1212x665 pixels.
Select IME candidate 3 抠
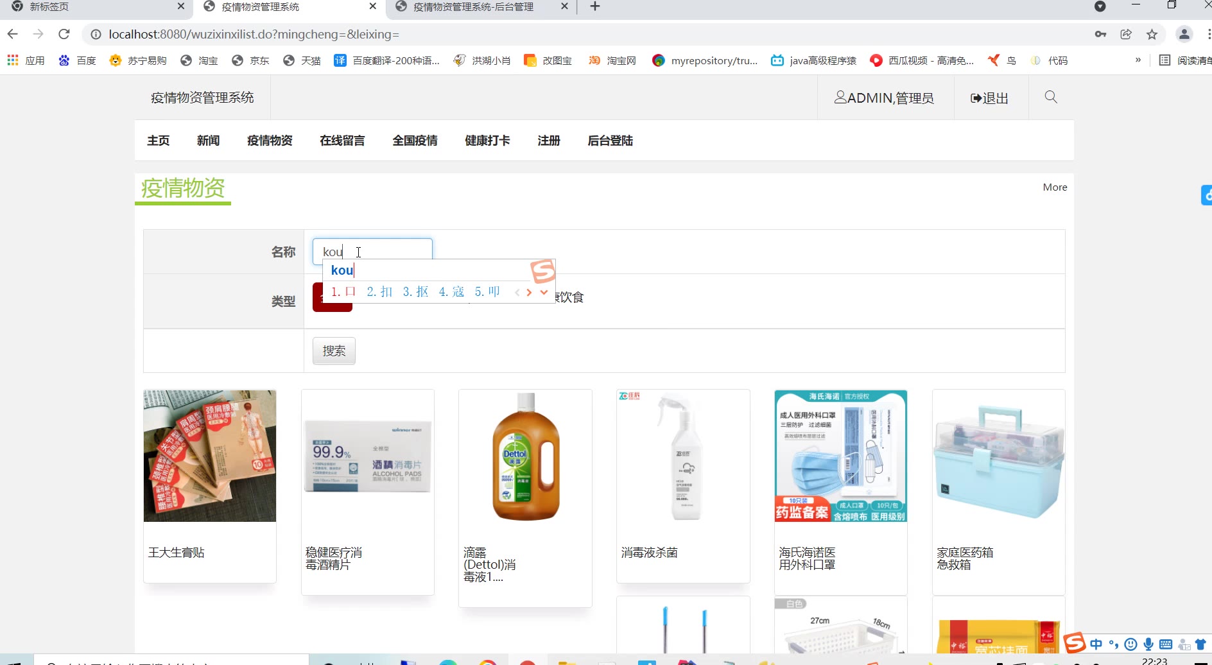click(x=415, y=291)
